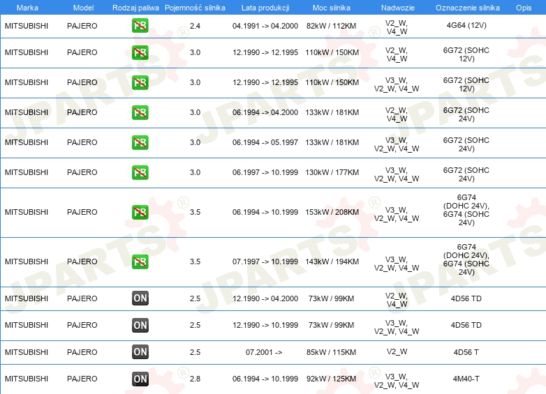
Task: Select the body cell in the 82kW / 112KM row
Action: (x=397, y=27)
